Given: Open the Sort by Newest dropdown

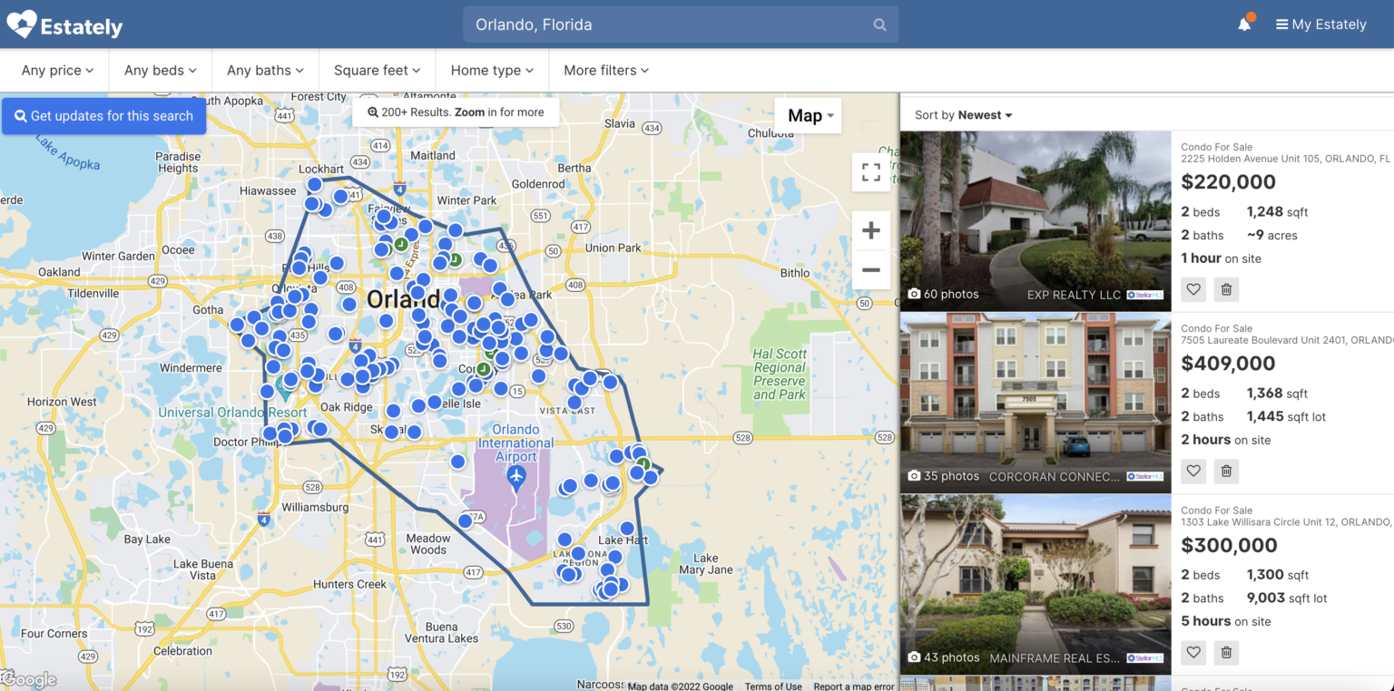Looking at the screenshot, I should pos(962,114).
